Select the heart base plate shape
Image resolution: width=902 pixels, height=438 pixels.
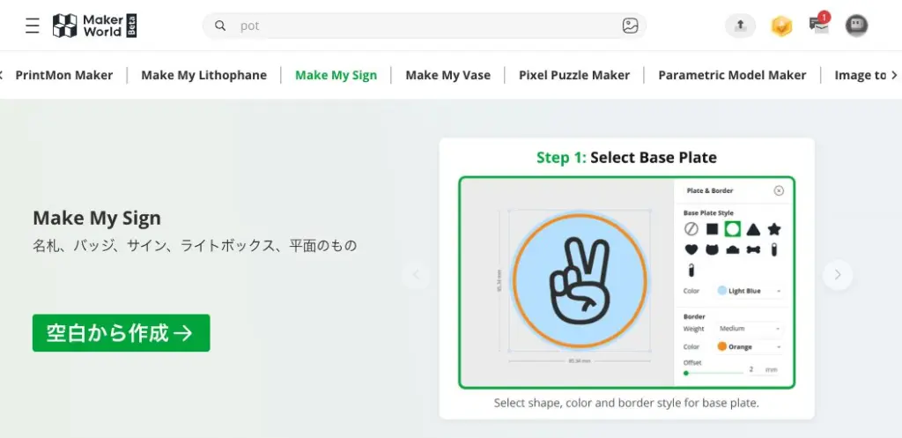[x=691, y=249]
